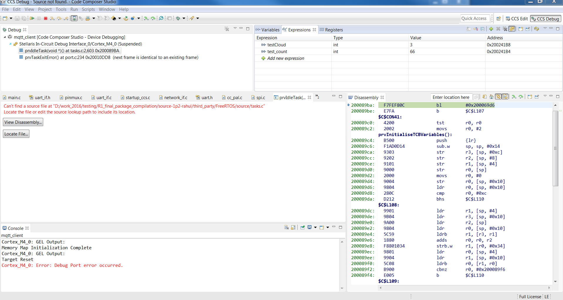Click the Enter location here field
Viewport: 563px width, 300px height.
pos(451,97)
